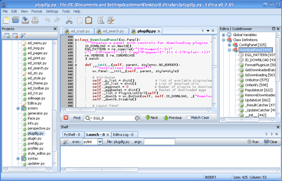Click the remove project icon in Projects panel
Viewport: 282px width, 181px height.
click(15, 36)
